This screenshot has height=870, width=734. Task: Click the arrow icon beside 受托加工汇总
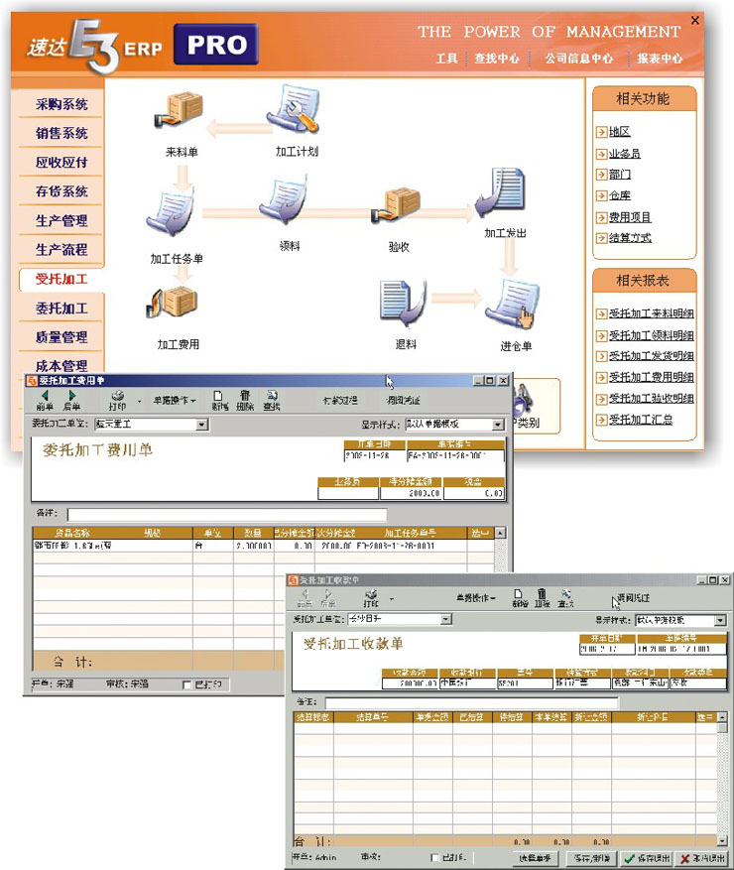click(x=601, y=420)
